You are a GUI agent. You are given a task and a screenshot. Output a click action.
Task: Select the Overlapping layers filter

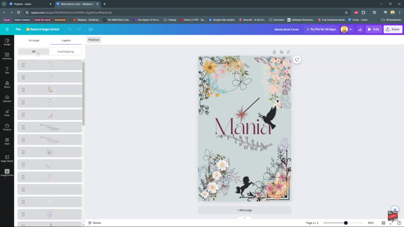tap(66, 51)
